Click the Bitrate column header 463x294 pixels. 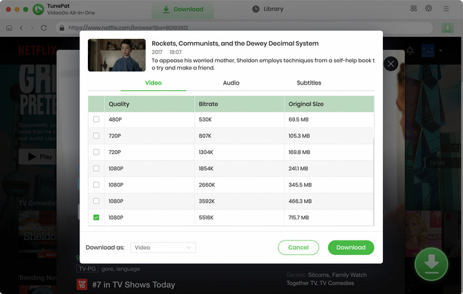(239, 104)
